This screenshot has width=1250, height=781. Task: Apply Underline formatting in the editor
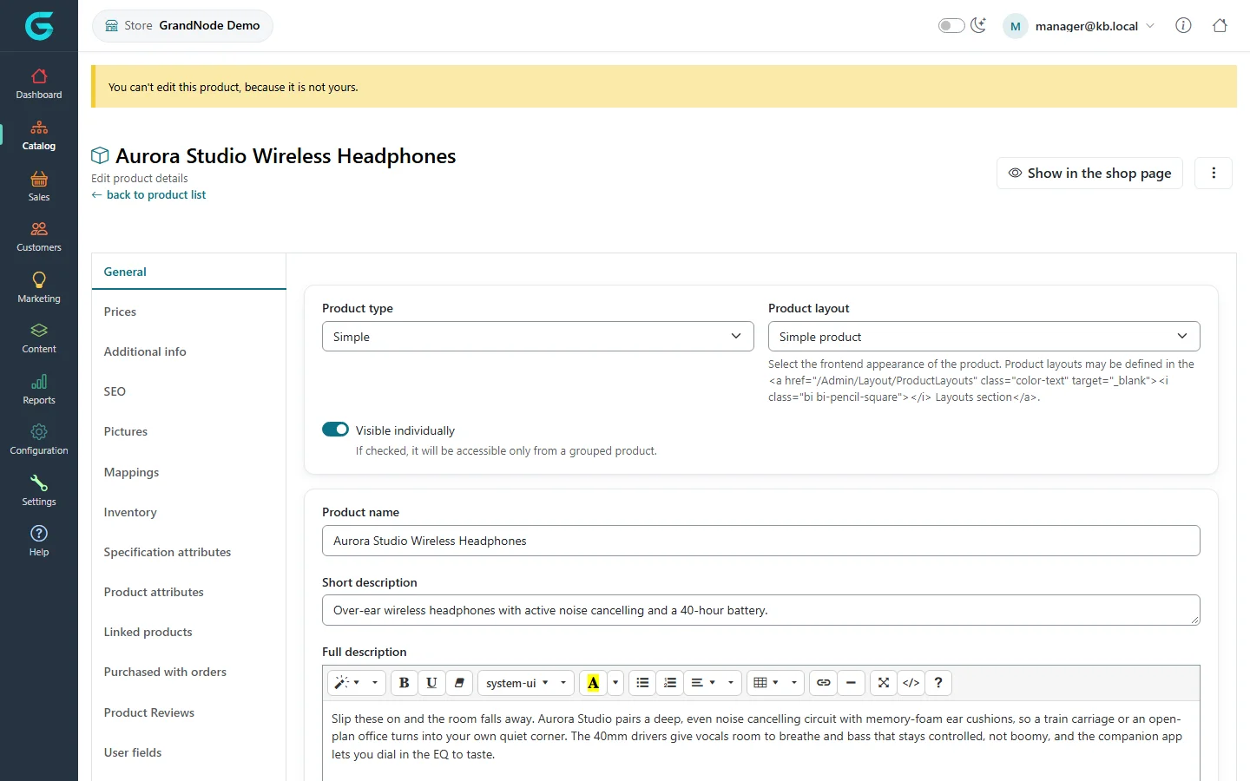[x=431, y=683]
